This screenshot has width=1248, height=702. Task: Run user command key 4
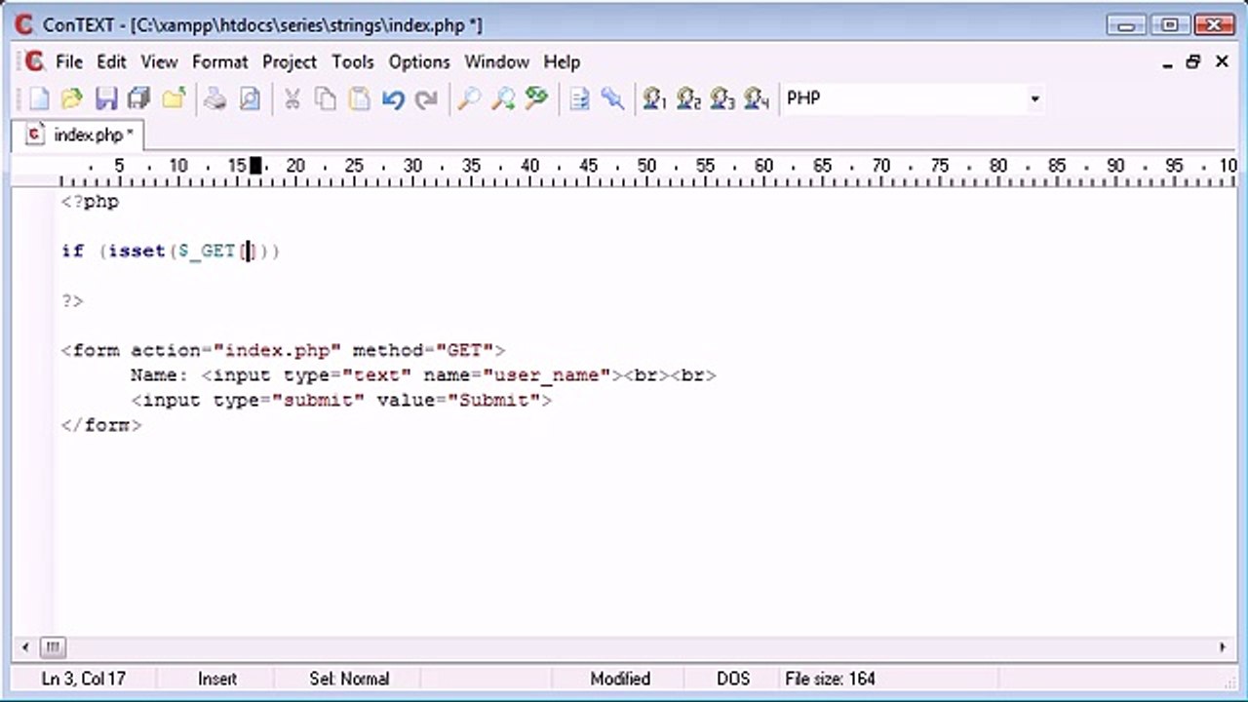pos(757,98)
